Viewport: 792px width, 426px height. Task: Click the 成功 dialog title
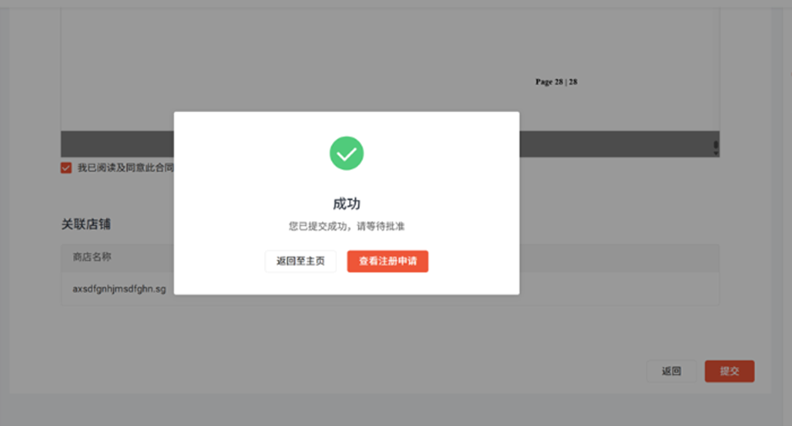346,204
